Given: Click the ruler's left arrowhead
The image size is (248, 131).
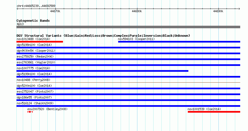Looking at the screenshot, I should pyautogui.click(x=17, y=9).
